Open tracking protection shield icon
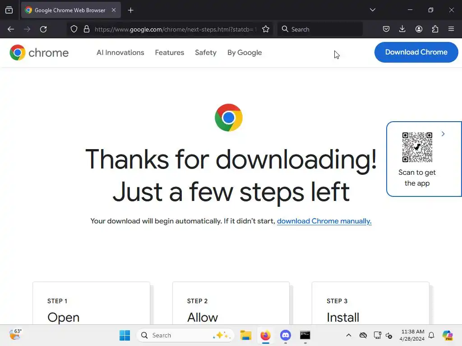Viewport: 462px width, 346px height. [x=74, y=29]
